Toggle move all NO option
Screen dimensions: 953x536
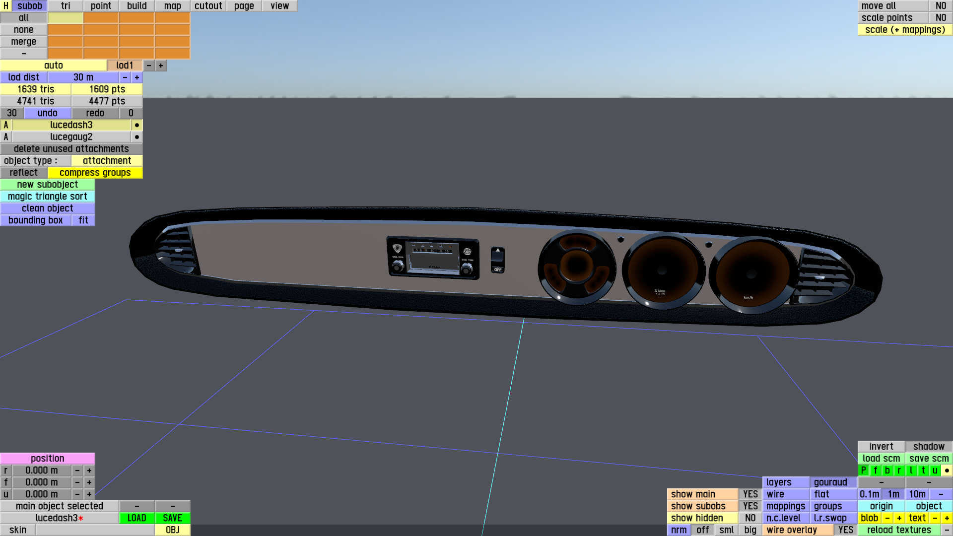pyautogui.click(x=941, y=6)
